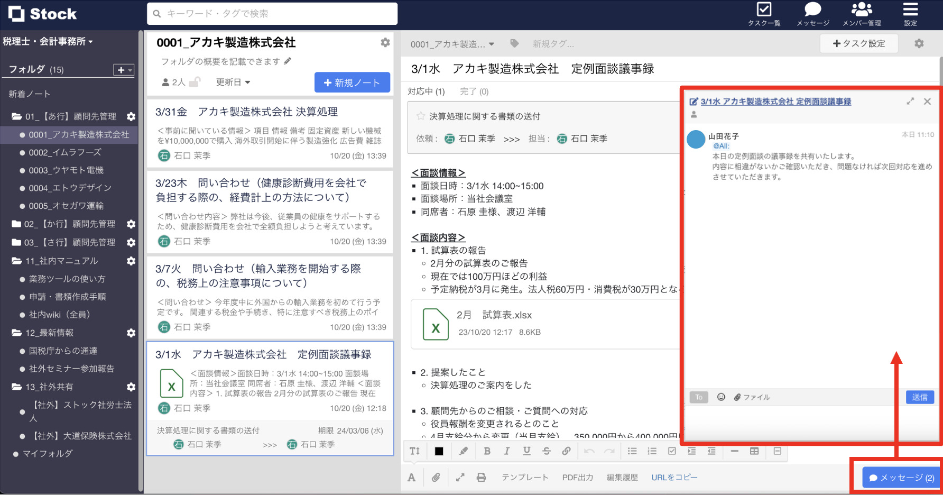The width and height of the screenshot is (943, 495).
Task: Insert a table using the table icon
Action: [x=754, y=451]
